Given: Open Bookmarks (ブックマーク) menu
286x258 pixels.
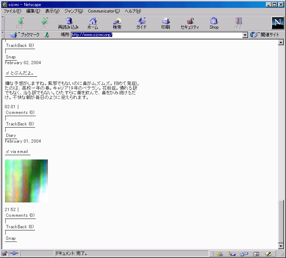Looking at the screenshot, I should click(x=24, y=35).
